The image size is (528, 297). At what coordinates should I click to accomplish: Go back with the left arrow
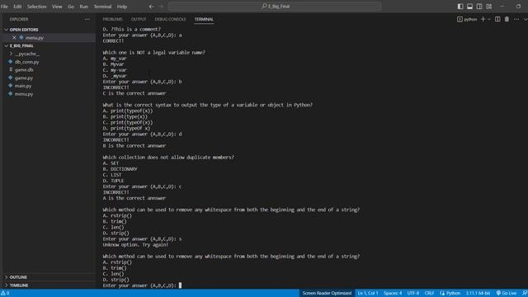coord(151,7)
